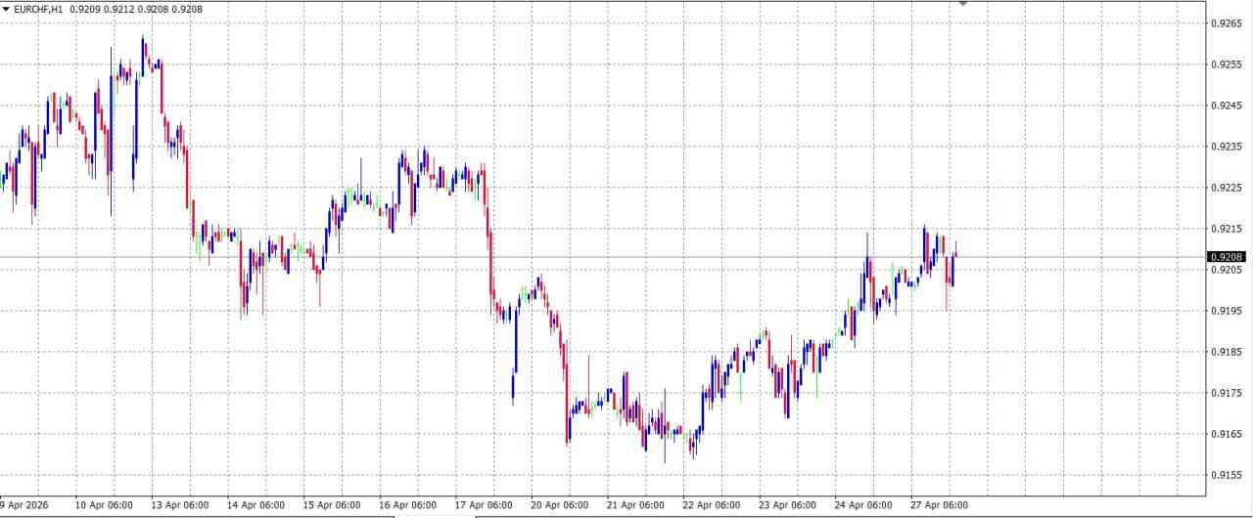Click the 0.9265 price axis label
Viewport: 1253px width, 518px height.
pyautogui.click(x=1227, y=22)
